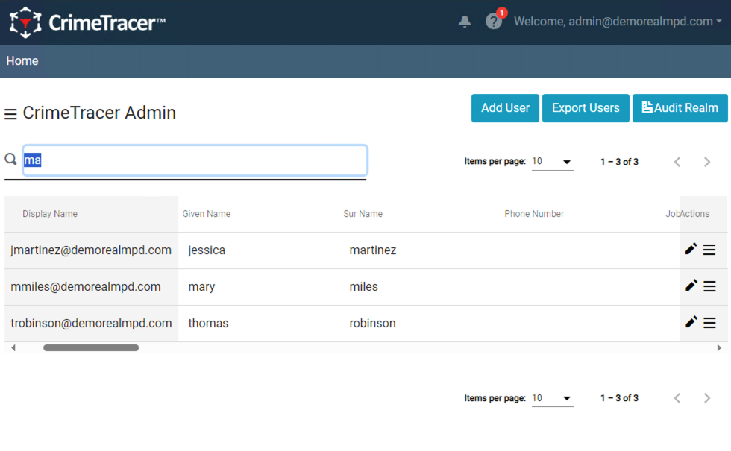Click the scrollbar left arrow
731x451 pixels.
13,347
